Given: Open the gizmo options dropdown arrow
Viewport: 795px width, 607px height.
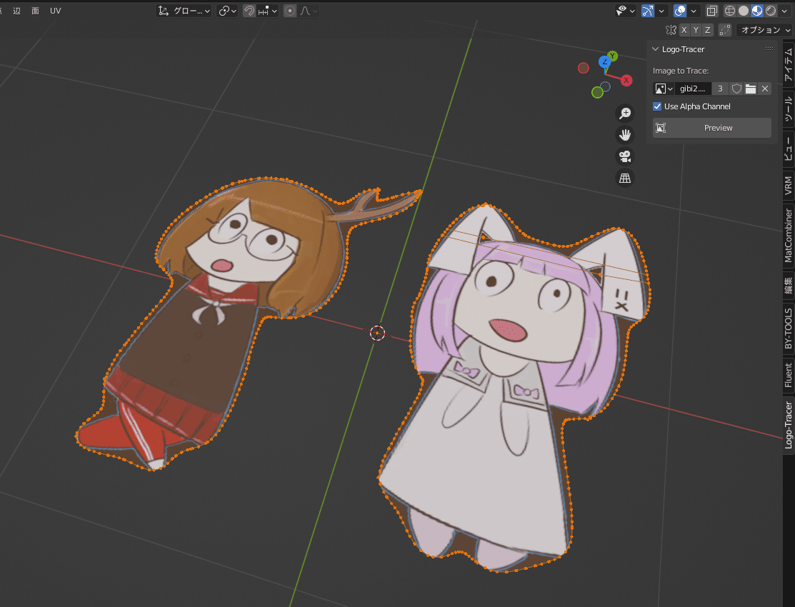Looking at the screenshot, I should tap(661, 11).
